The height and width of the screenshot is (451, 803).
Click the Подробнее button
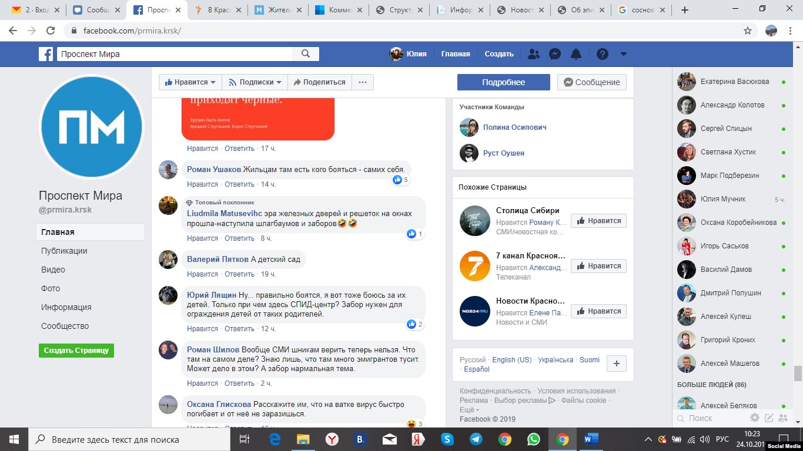click(x=503, y=82)
